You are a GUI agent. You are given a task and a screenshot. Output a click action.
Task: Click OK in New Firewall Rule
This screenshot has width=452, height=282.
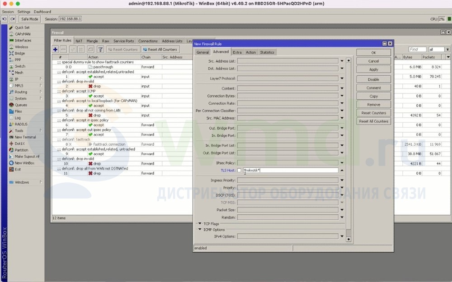pos(374,53)
